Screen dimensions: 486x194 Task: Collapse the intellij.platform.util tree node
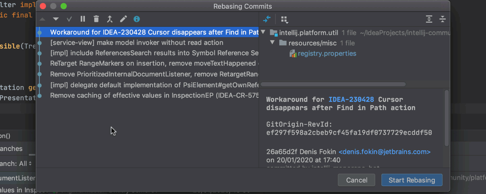pos(263,32)
